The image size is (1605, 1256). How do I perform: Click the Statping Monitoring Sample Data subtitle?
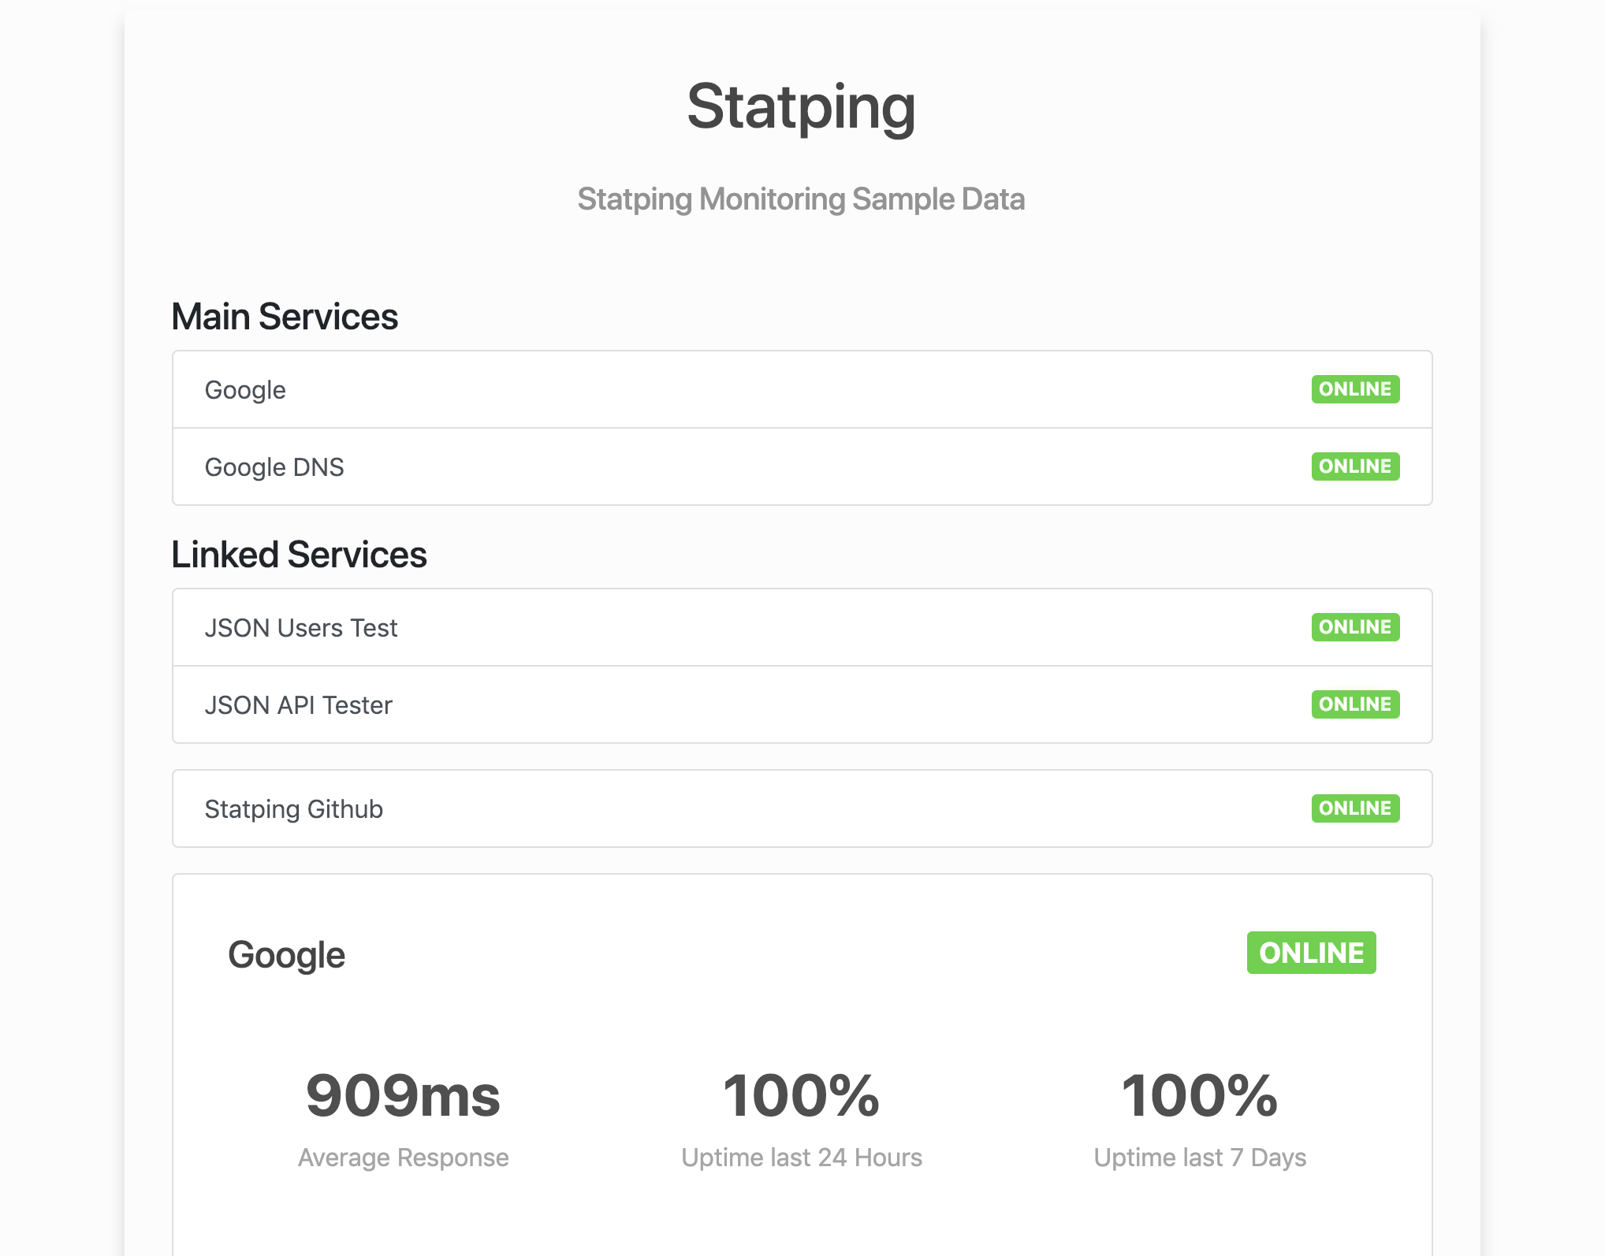tap(802, 199)
